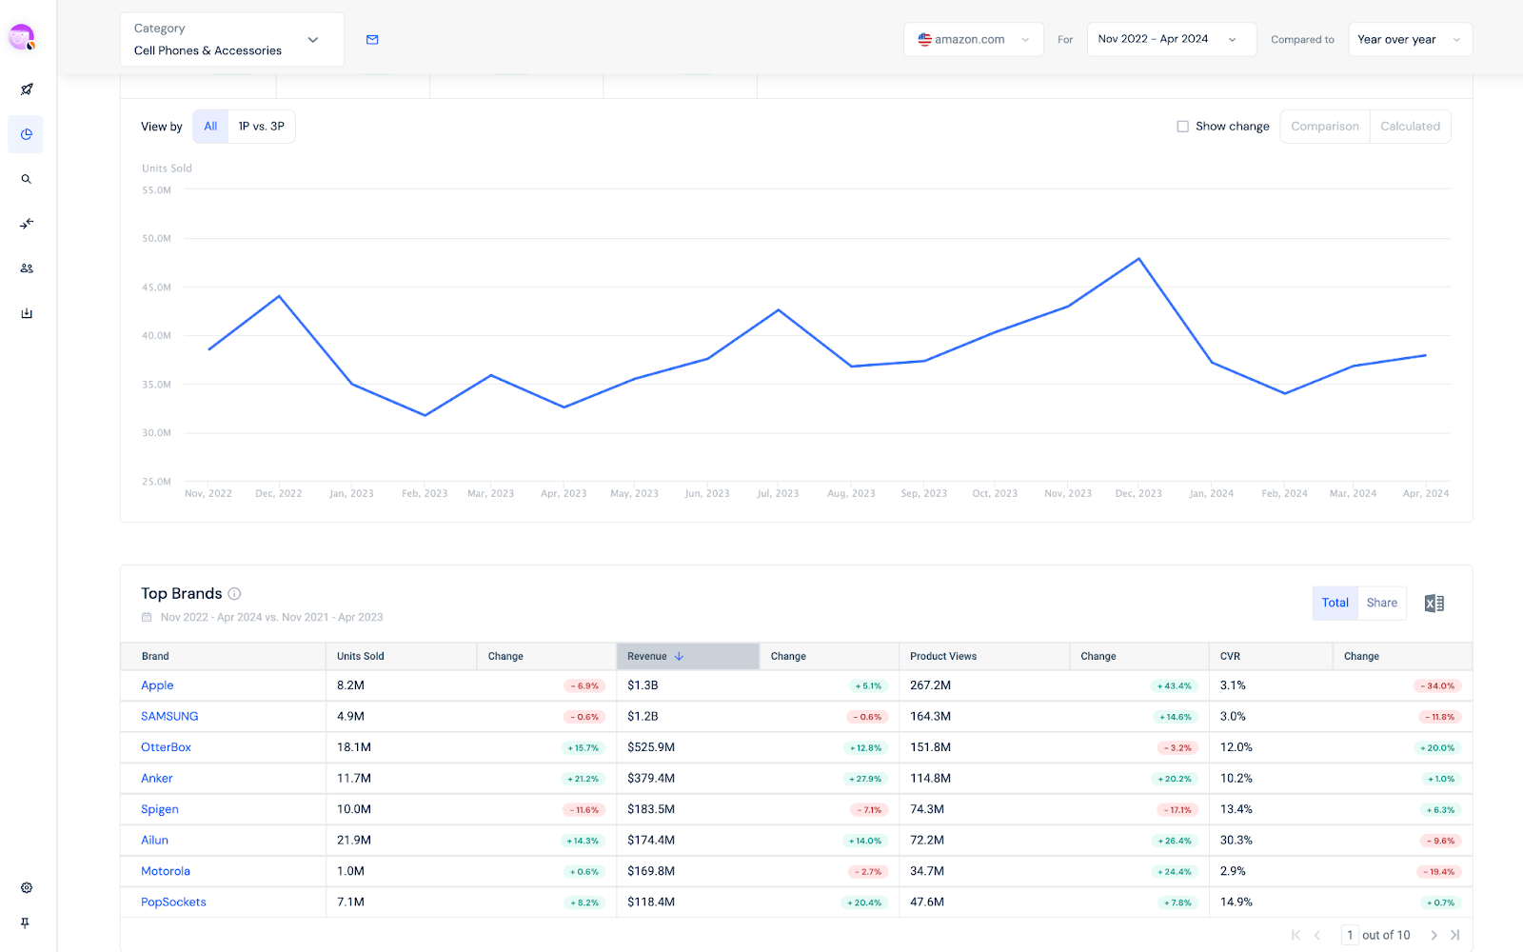Open the search icon in sidebar

[26, 178]
